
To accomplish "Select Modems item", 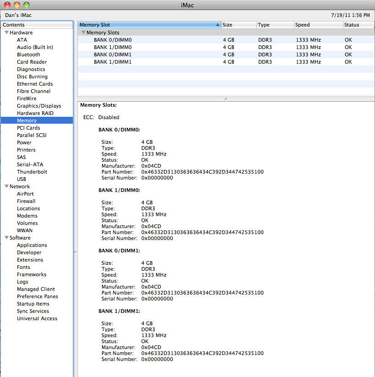I will [x=27, y=216].
